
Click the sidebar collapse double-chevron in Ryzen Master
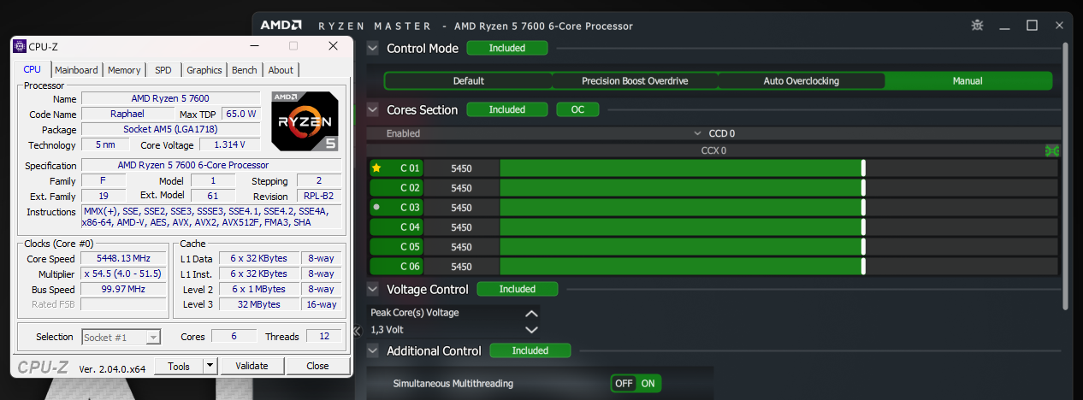coord(358,330)
